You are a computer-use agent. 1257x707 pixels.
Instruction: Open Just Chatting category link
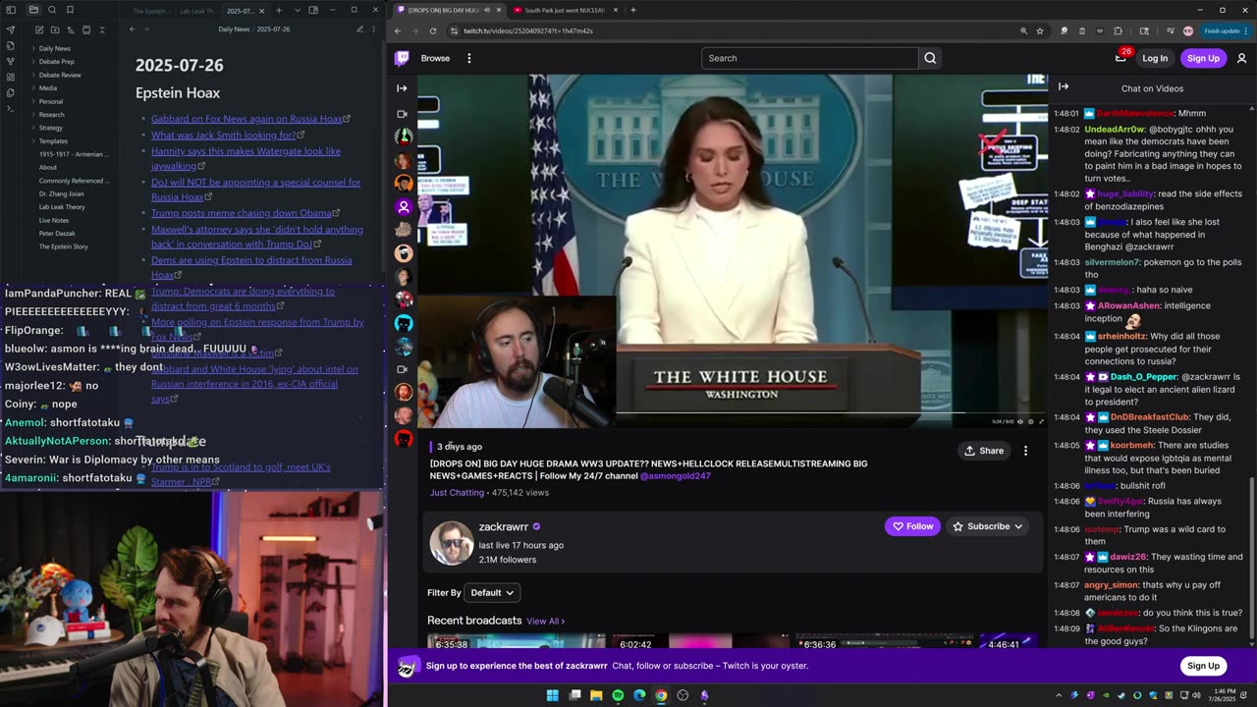point(458,493)
